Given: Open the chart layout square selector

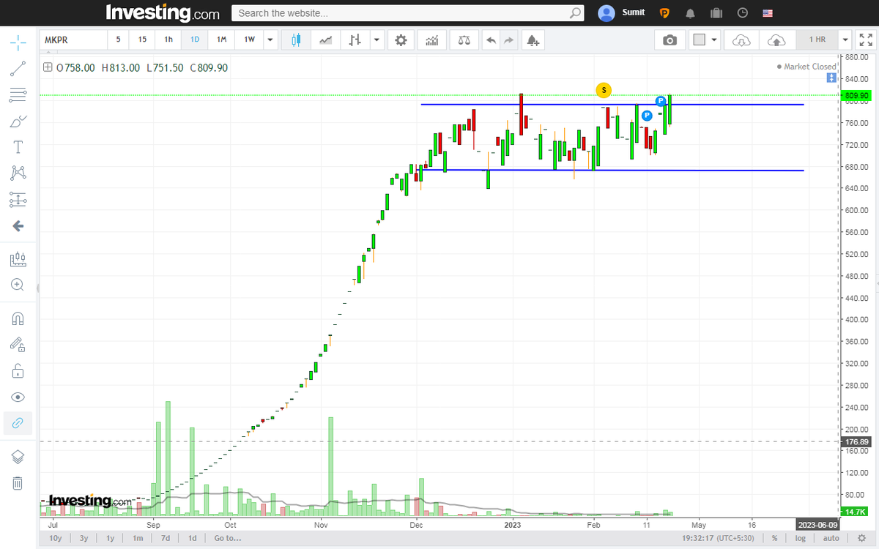Looking at the screenshot, I should click(699, 40).
